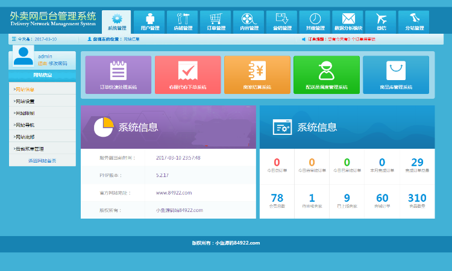Click 返回网站首页 return home link
452x271 pixels.
[x=42, y=161]
